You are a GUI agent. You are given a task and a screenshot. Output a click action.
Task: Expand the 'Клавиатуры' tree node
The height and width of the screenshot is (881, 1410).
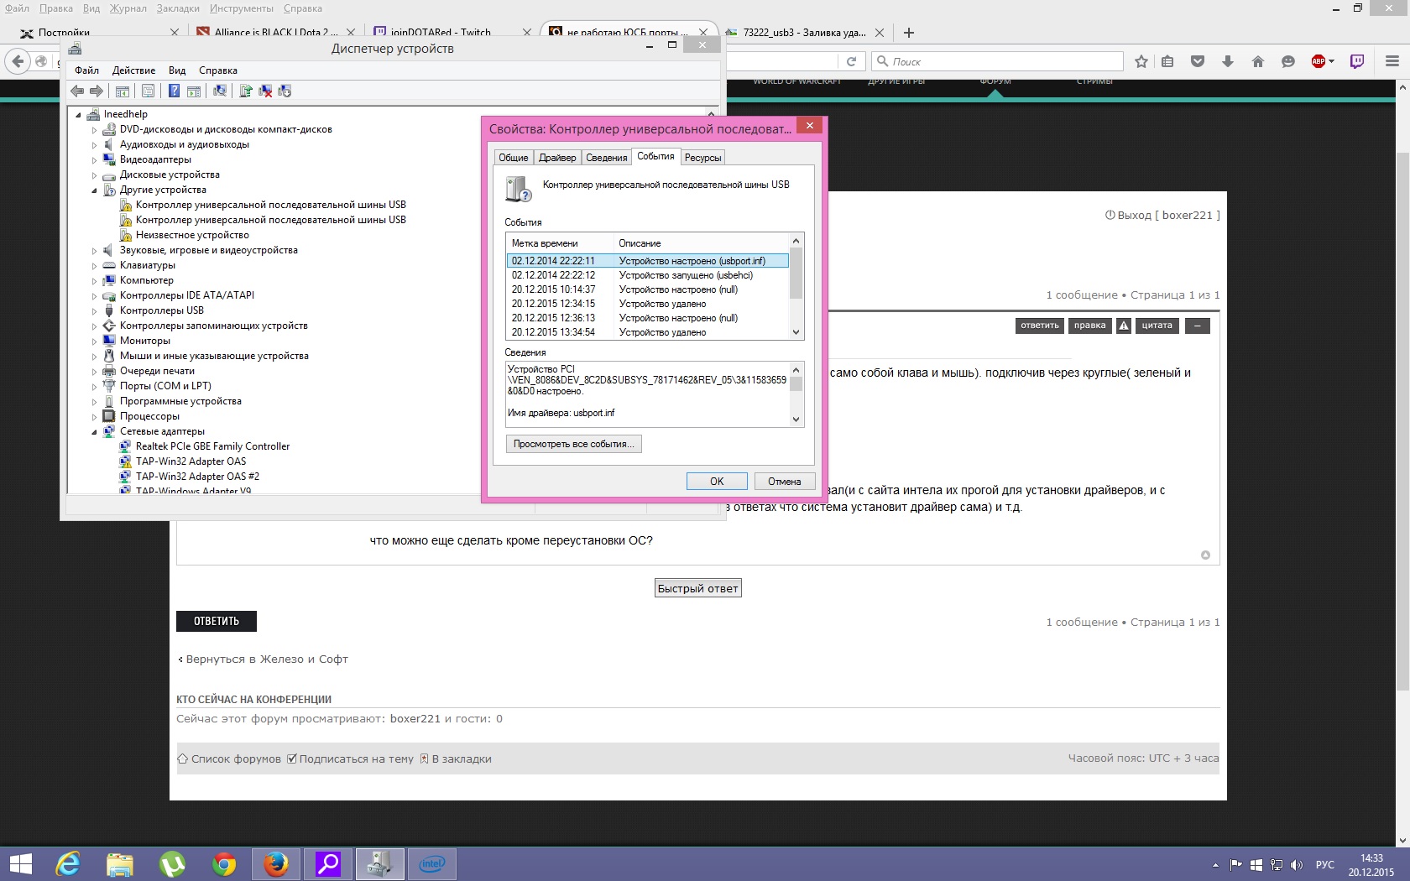point(95,265)
